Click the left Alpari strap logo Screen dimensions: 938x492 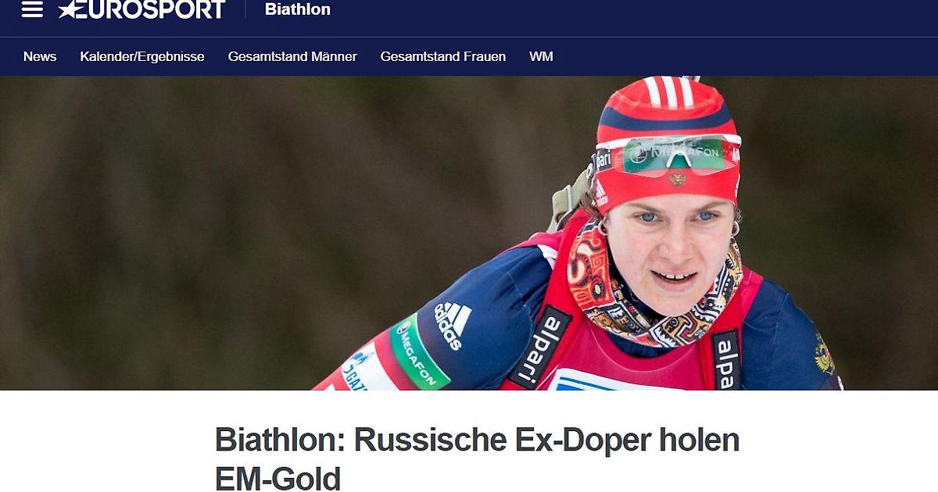(x=540, y=347)
